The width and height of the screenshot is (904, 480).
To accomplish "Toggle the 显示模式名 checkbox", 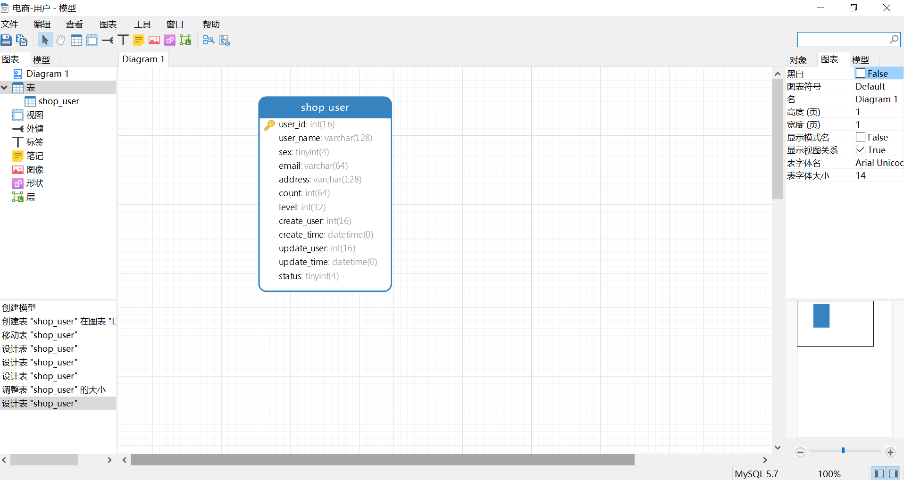I will coord(861,137).
